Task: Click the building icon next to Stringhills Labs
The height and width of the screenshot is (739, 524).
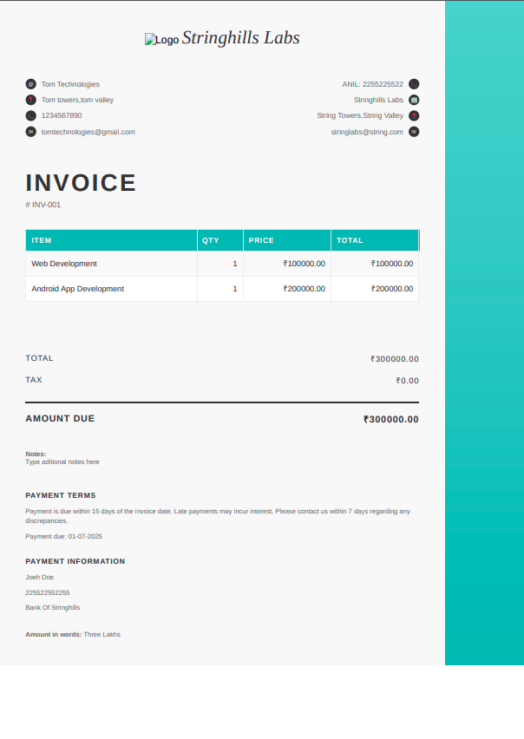Action: point(414,100)
